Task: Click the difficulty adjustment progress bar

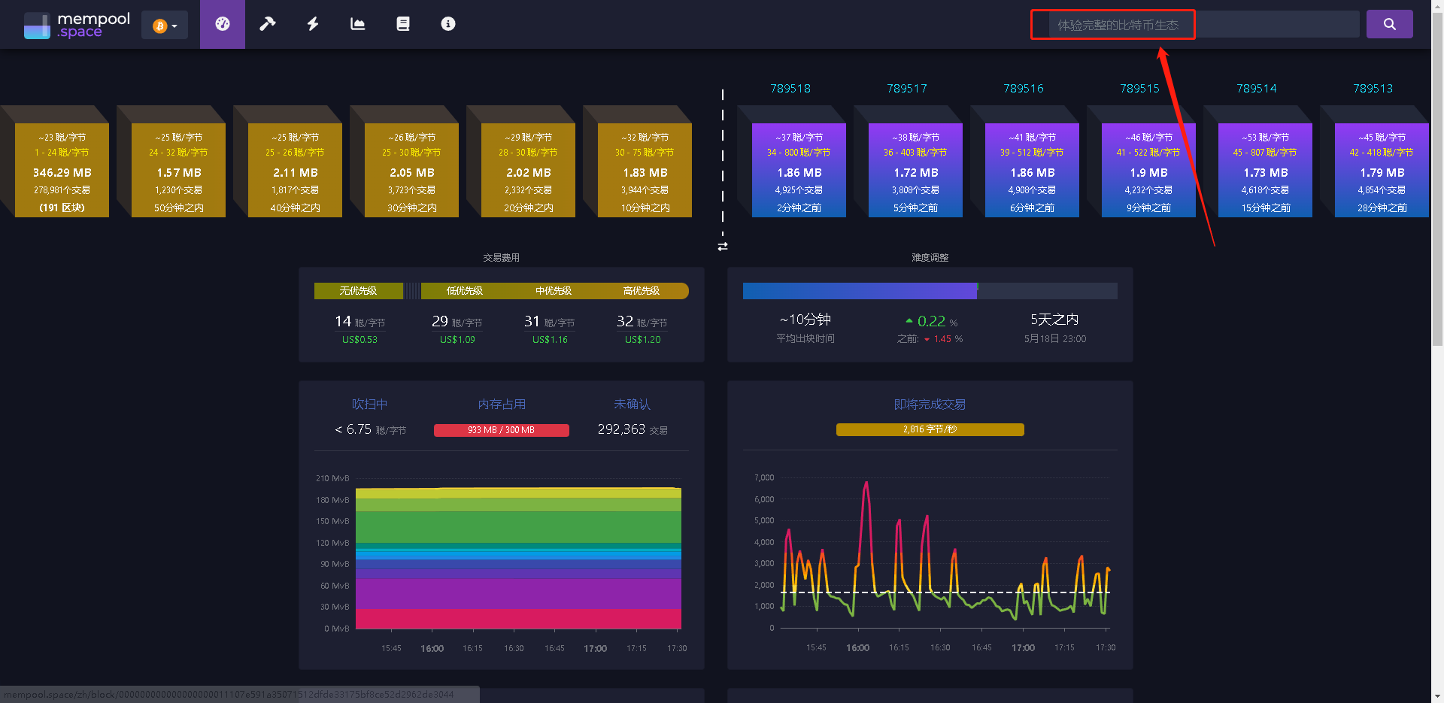Action: [930, 291]
